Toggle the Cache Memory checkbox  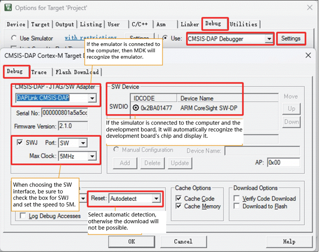pyautogui.click(x=178, y=206)
